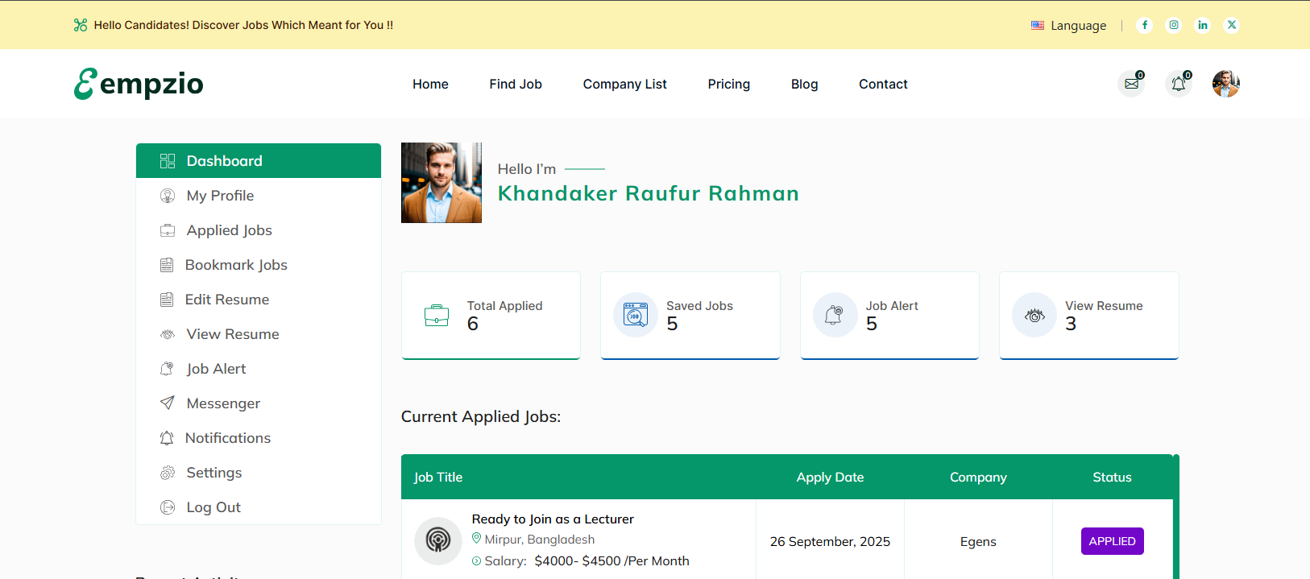Click Log Out in sidebar
Screen dimensions: 1310x579
coord(213,507)
